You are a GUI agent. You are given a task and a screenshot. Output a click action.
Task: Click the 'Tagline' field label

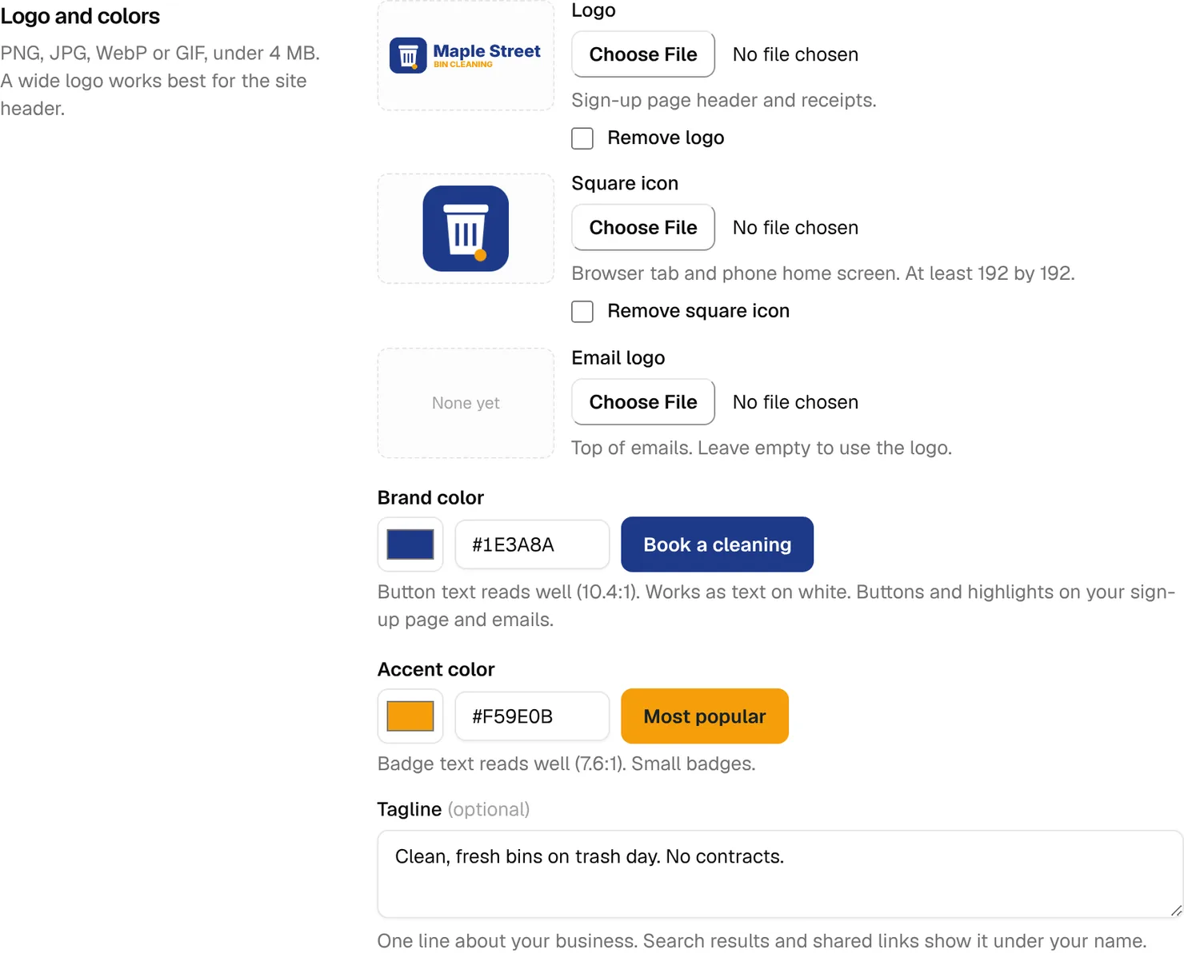[x=410, y=809]
